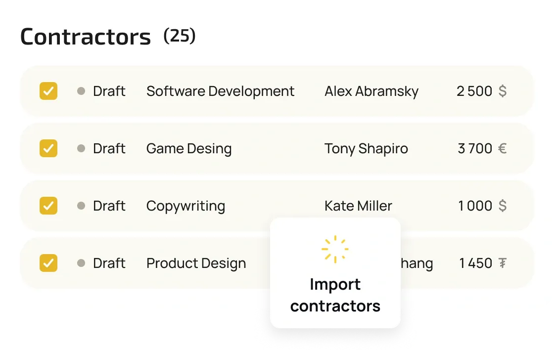554x350 pixels.
Task: Click the Draft status dot for Software Development
Action: click(81, 91)
